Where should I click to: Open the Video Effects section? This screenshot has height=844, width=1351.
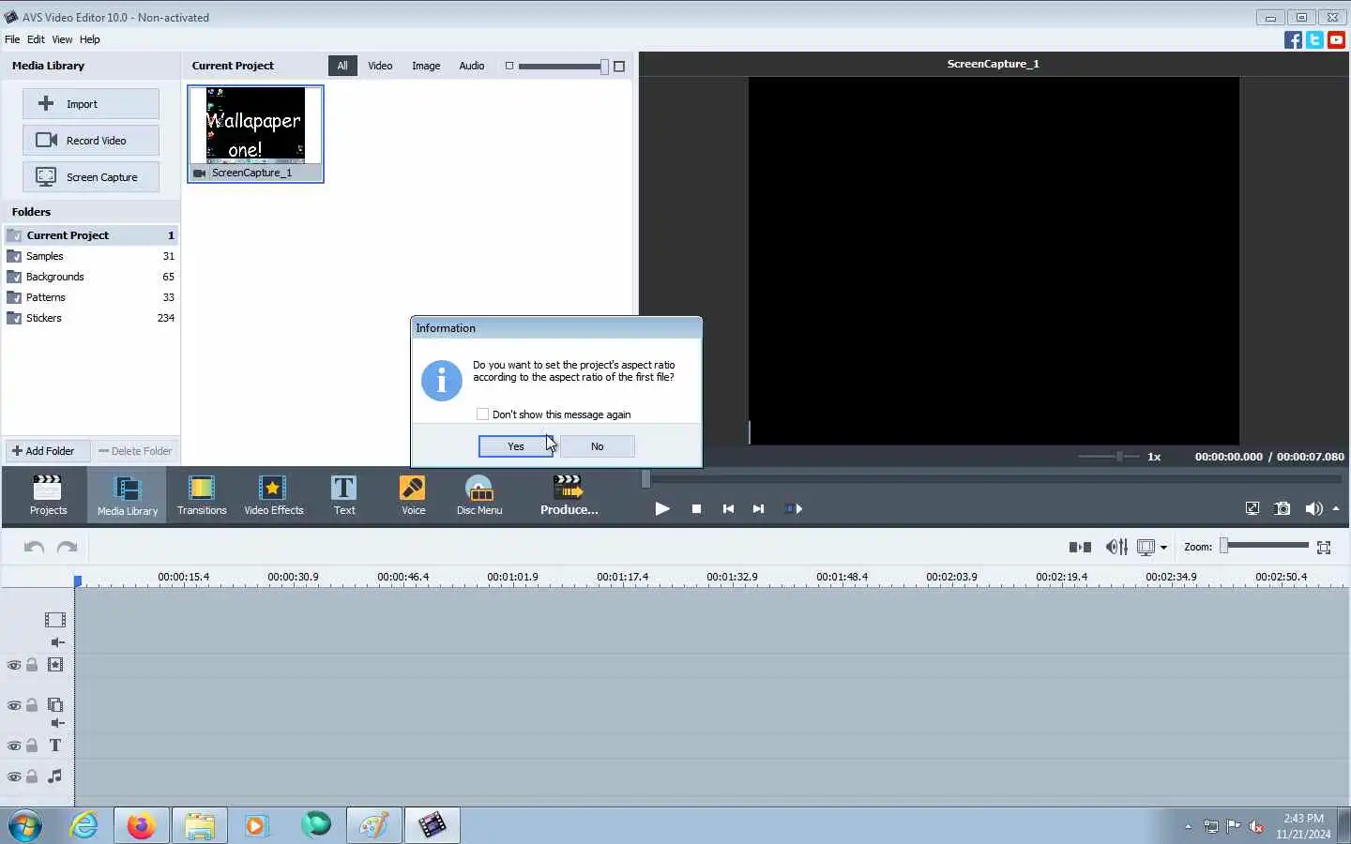274,495
